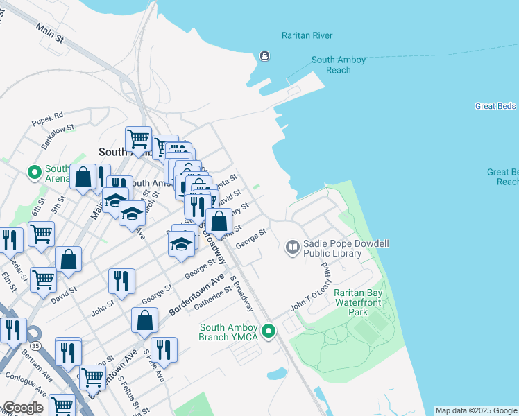Viewport: 519px width, 416px height.
Task: Open the shopping bag marker at John St and Broadway
Action: [219, 222]
